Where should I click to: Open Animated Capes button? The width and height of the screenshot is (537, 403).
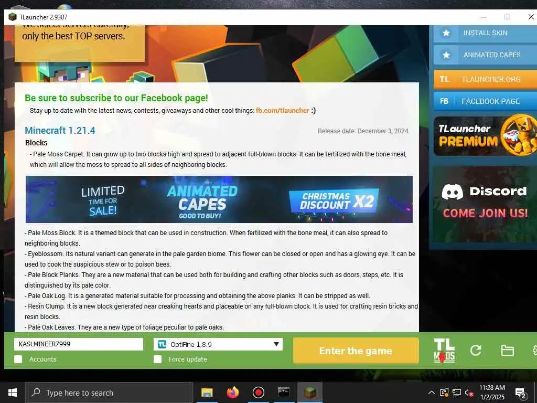[485, 55]
